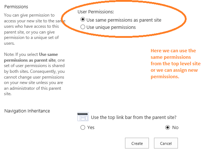Select 'Use same permissions as parent site' radio
Screen dimensions: 204x155
[83, 20]
